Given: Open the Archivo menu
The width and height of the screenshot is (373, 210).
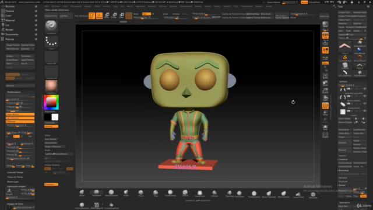Looking at the screenshot, I should (x=106, y=6).
